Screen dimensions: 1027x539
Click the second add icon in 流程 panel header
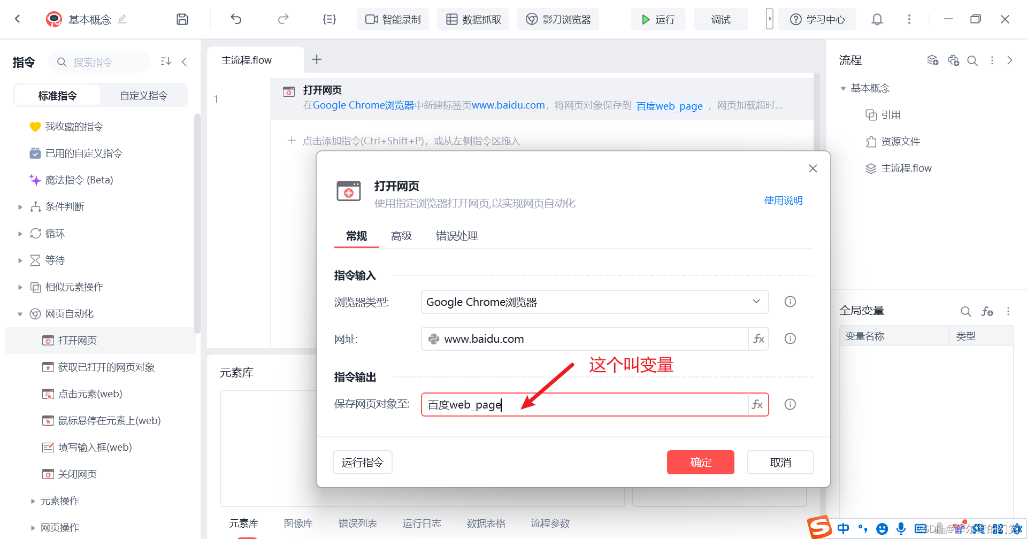click(x=953, y=60)
